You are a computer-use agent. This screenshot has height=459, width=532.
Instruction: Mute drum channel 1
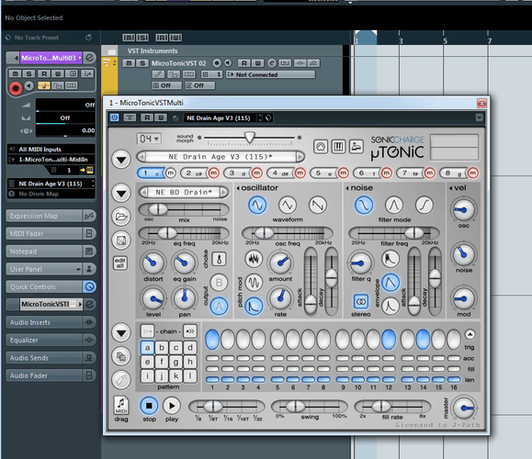[170, 173]
